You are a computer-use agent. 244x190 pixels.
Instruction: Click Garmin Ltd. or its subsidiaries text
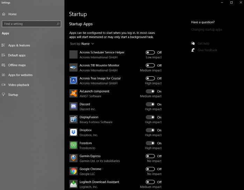(x=99, y=161)
